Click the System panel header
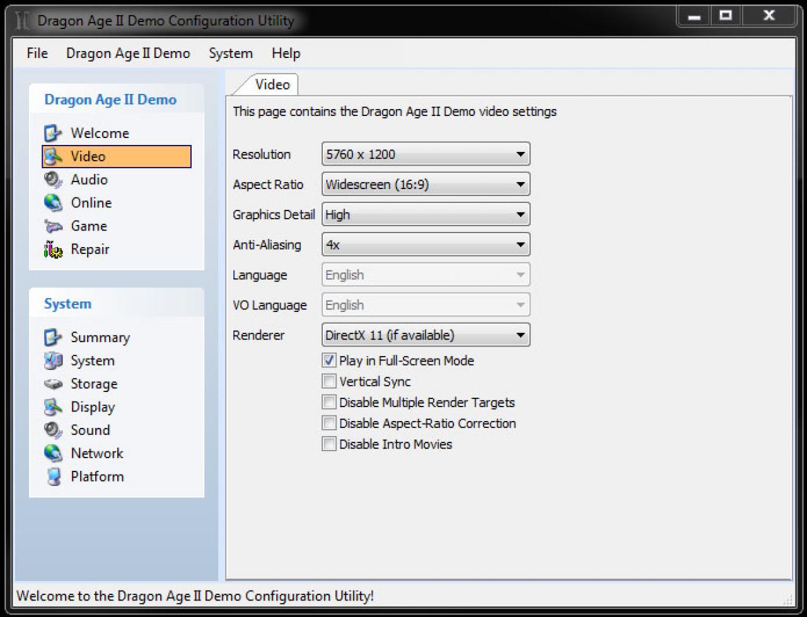 pyautogui.click(x=117, y=304)
